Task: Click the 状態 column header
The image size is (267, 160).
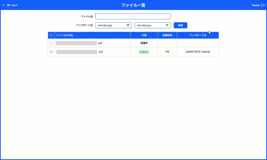Action: pos(144,35)
